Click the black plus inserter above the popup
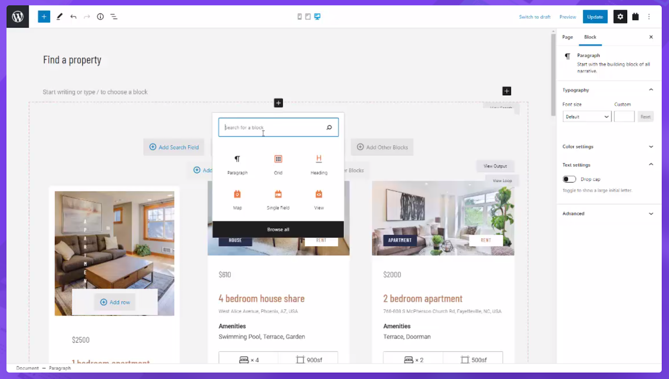Image resolution: width=669 pixels, height=379 pixels. coord(278,103)
